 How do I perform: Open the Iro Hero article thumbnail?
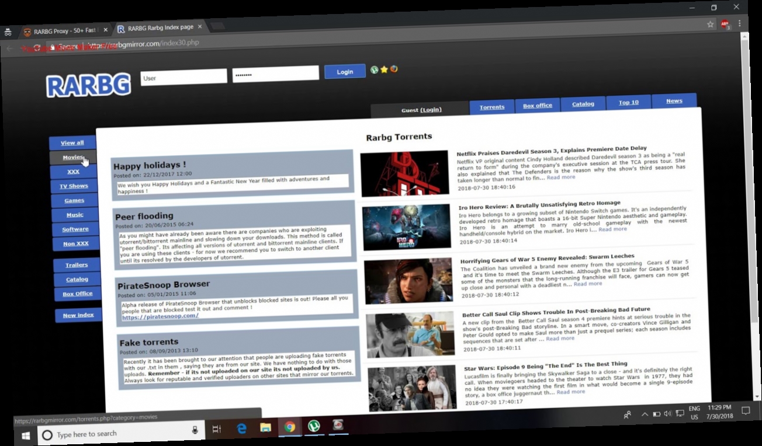407,227
